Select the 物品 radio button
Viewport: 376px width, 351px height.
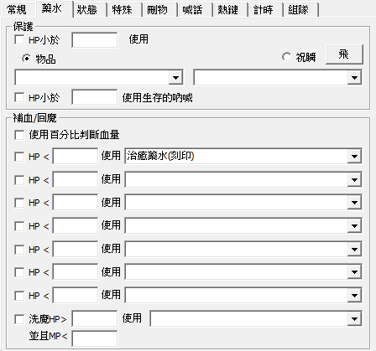(27, 59)
